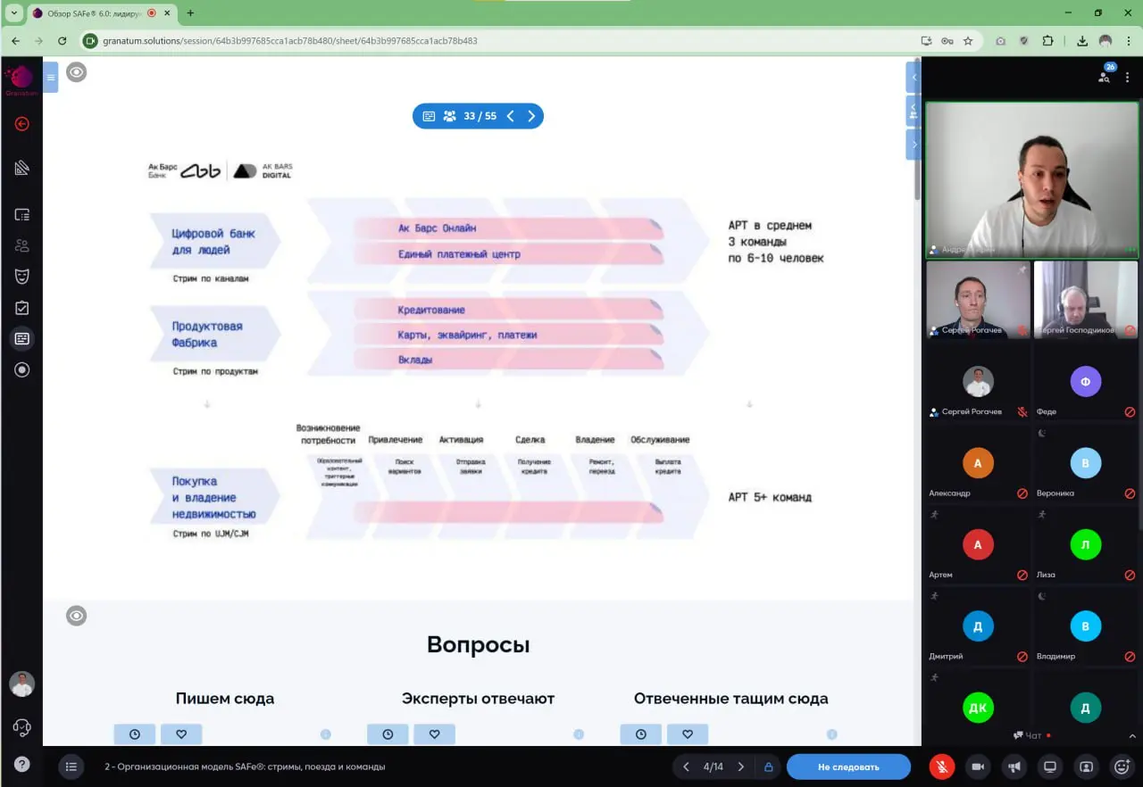1143x787 pixels.
Task: Toggle the lock beside page navigation
Action: (x=769, y=766)
